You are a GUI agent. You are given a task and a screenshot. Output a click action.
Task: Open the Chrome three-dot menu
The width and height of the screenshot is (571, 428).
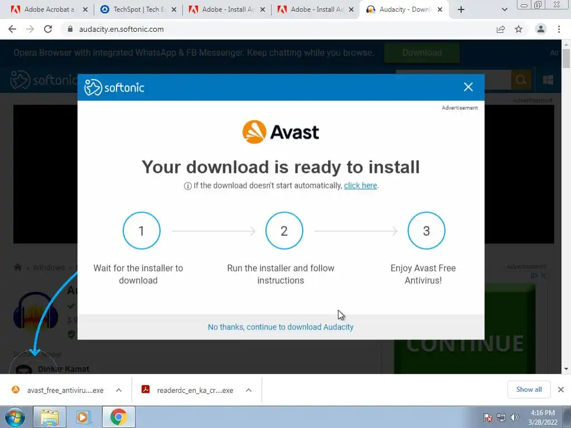(559, 29)
